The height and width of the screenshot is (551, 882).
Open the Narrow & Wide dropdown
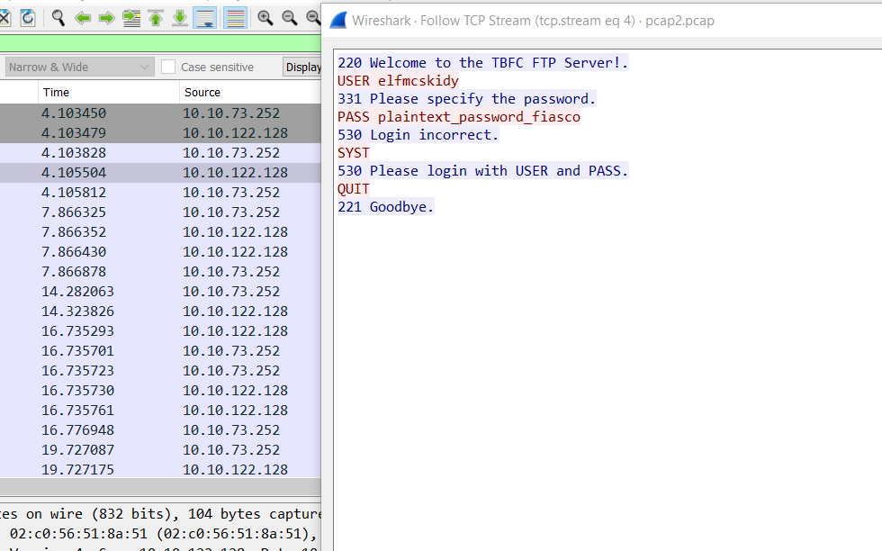(79, 67)
